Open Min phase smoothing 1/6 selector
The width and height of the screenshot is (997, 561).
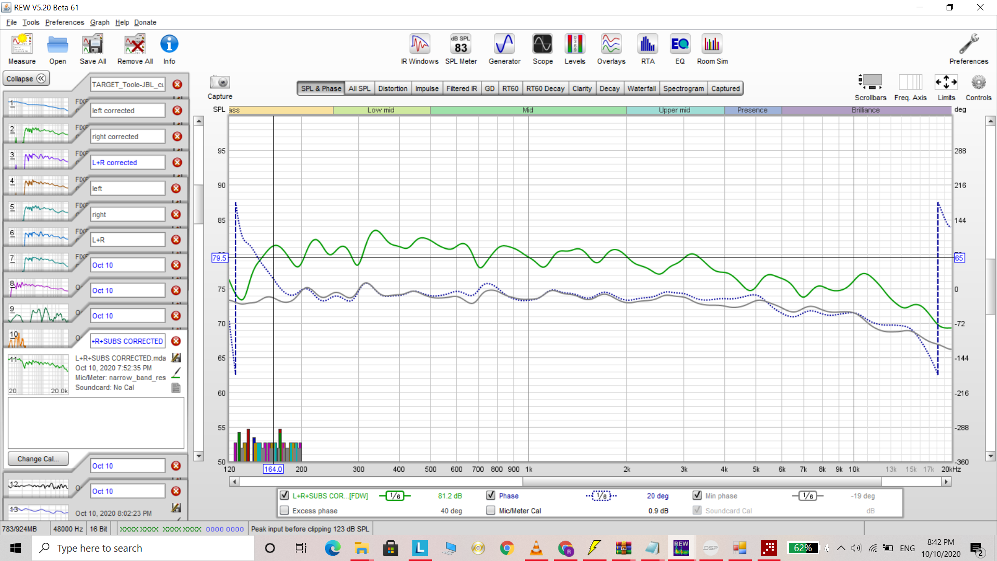click(807, 496)
